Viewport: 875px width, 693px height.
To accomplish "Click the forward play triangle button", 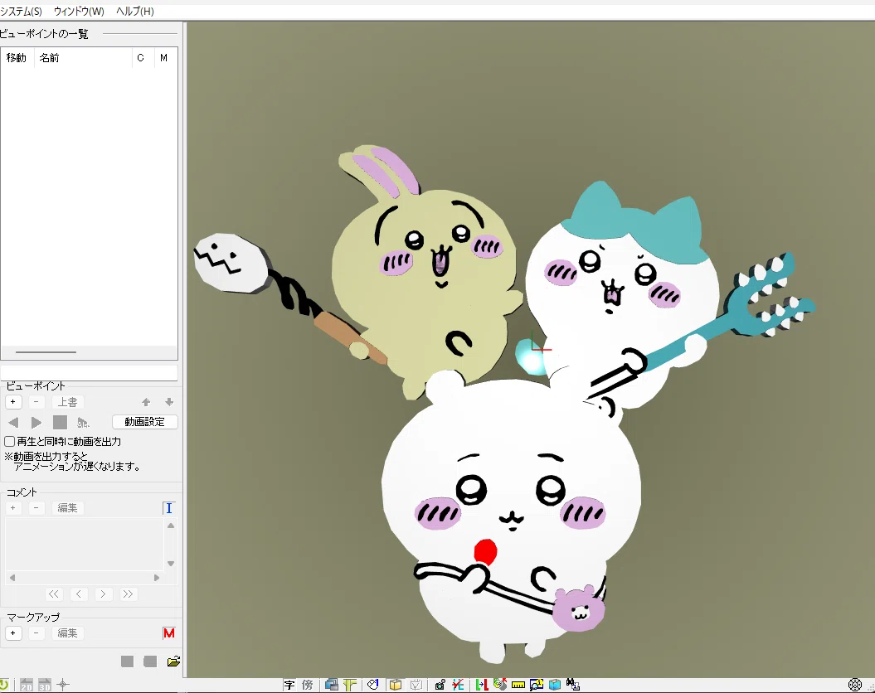I will tap(36, 423).
